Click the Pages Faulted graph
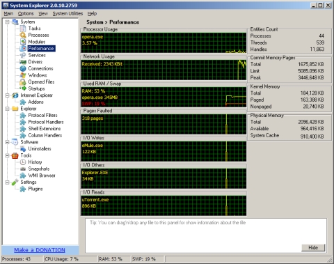The height and width of the screenshot is (264, 334). pos(164,124)
